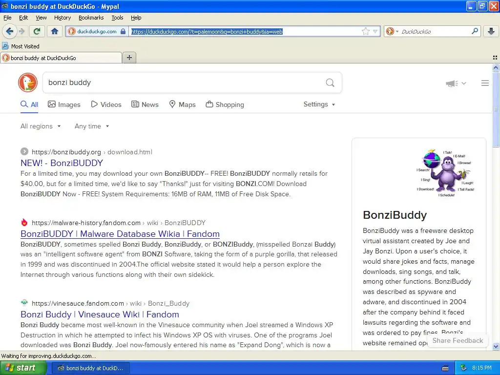500x375 pixels.
Task: Switch to the Maps tab
Action: point(183,104)
